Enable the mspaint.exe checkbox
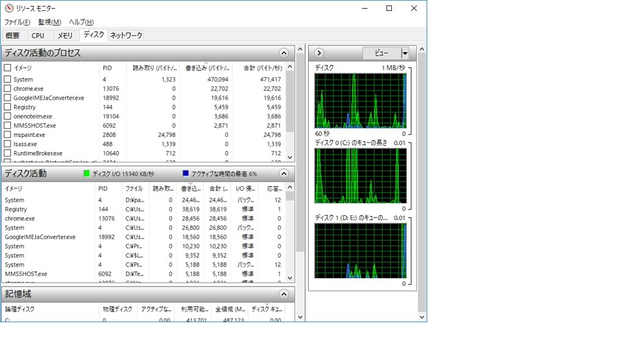The image size is (626, 352). pyautogui.click(x=7, y=134)
